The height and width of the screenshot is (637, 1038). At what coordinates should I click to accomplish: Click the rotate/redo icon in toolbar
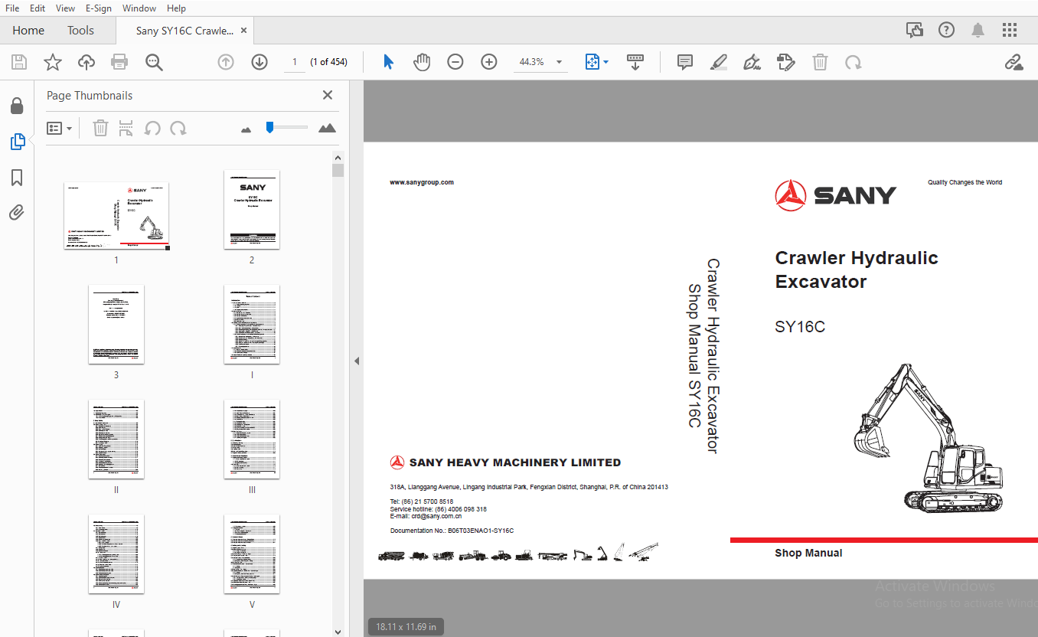[854, 62]
